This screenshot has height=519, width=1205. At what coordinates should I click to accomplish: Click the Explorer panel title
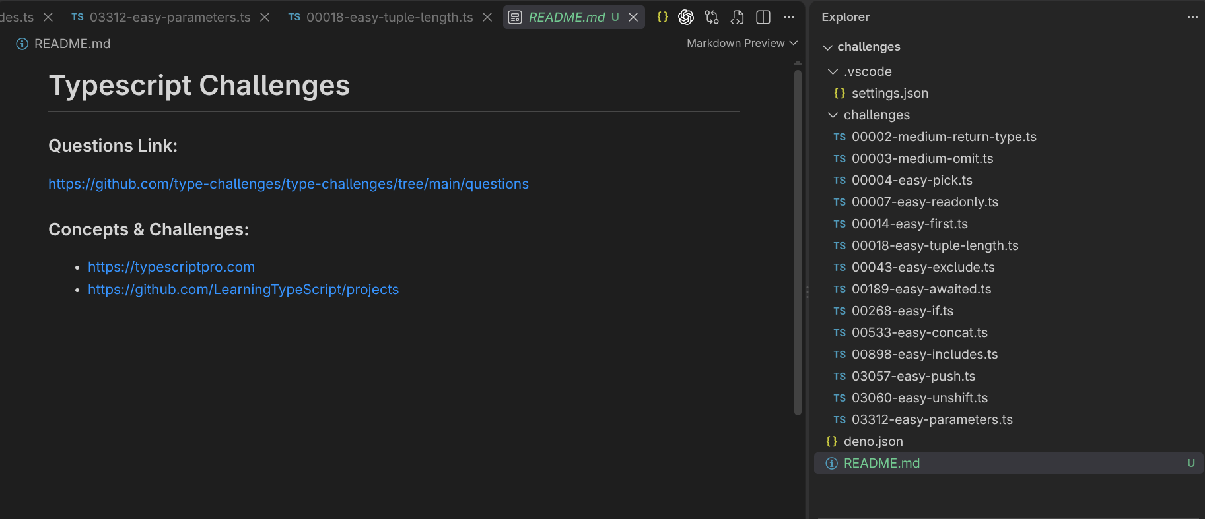pyautogui.click(x=845, y=17)
